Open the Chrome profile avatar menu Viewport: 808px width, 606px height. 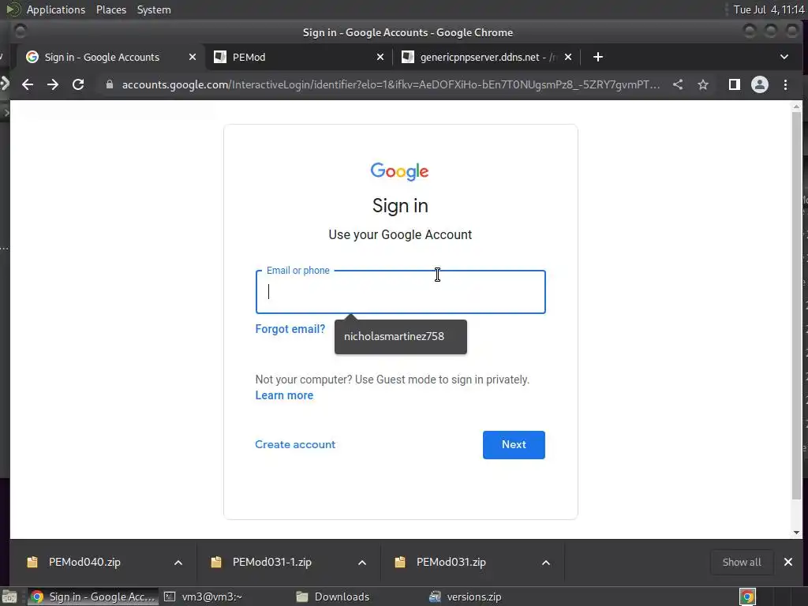pyautogui.click(x=760, y=84)
